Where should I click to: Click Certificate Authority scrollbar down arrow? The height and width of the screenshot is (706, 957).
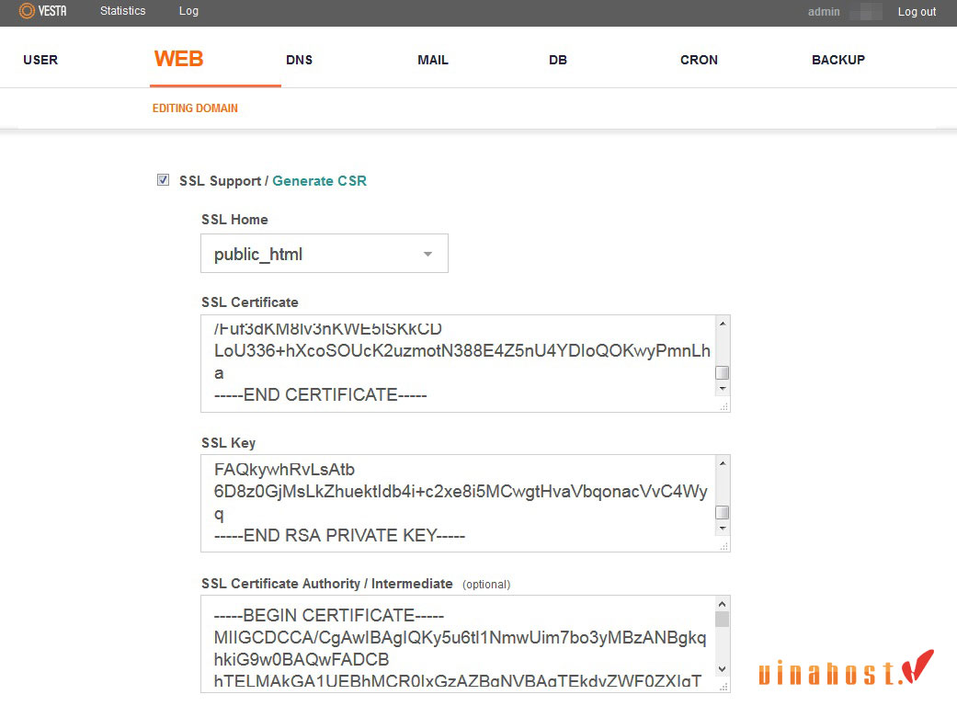point(722,669)
